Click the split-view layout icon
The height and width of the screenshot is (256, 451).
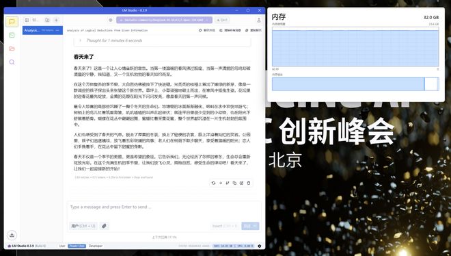47,20
